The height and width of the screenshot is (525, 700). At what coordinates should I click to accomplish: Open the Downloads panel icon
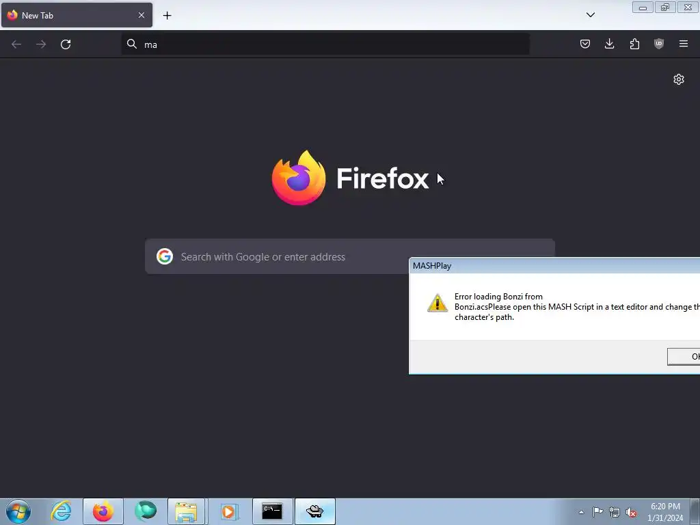coord(609,44)
